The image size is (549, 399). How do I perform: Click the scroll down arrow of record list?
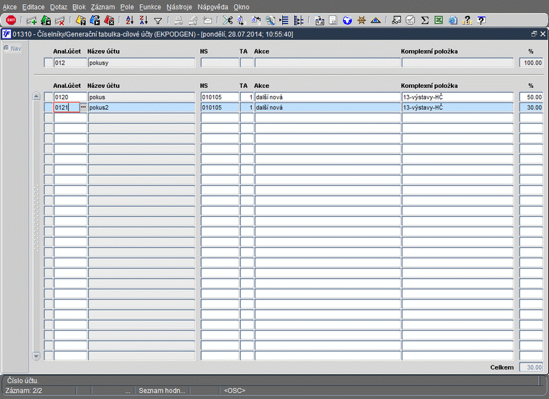(x=36, y=356)
